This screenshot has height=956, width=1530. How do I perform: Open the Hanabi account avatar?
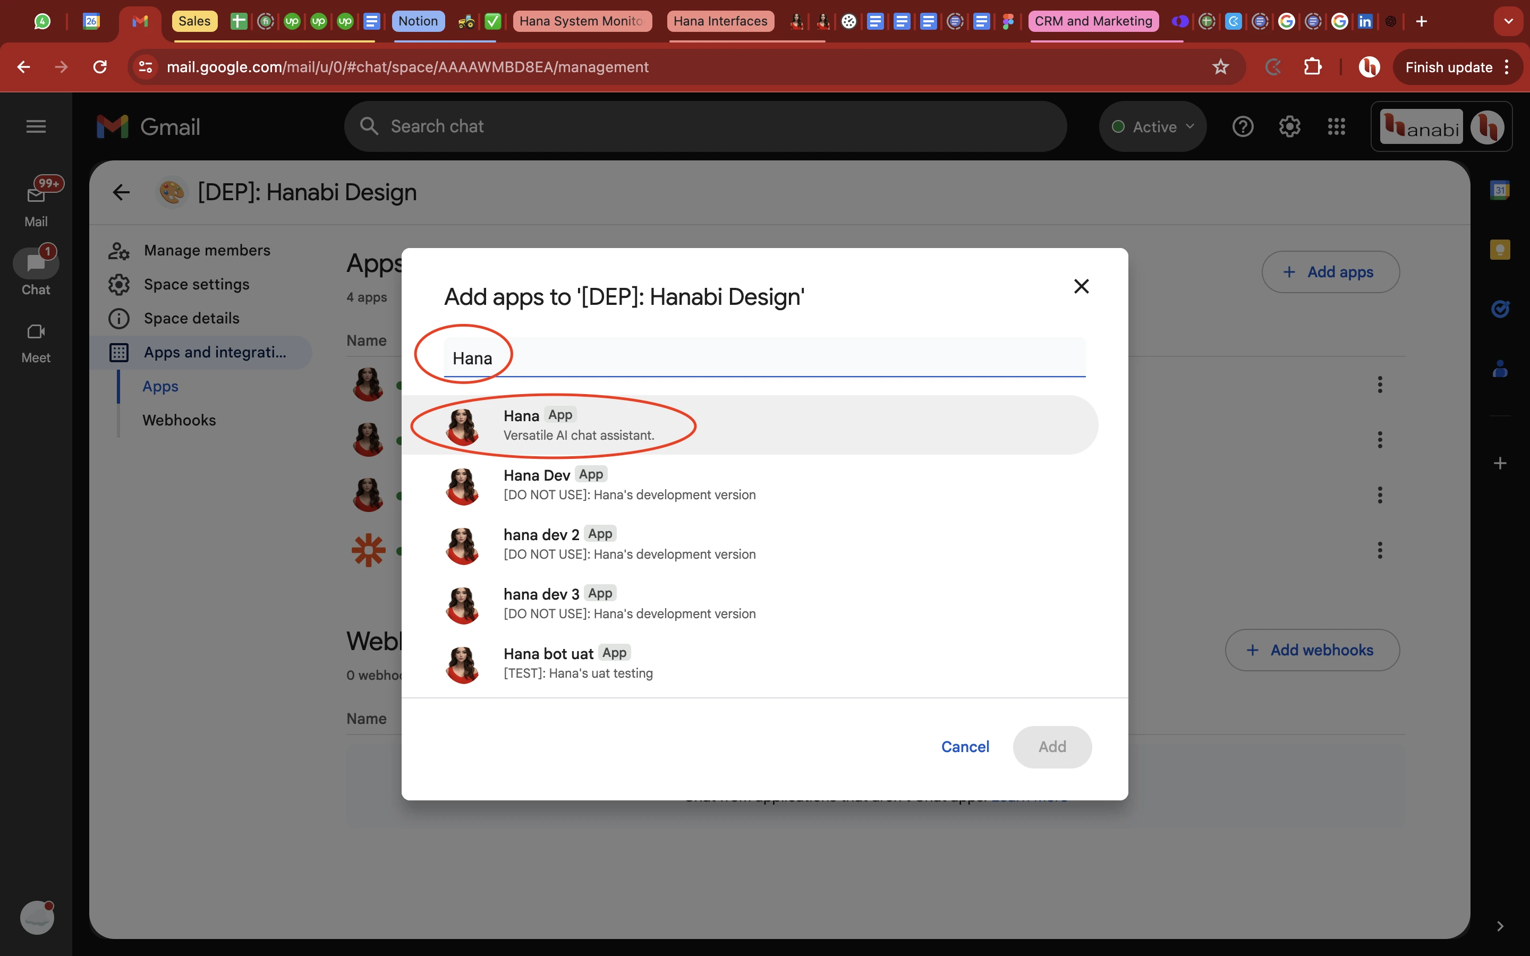[x=1487, y=127]
